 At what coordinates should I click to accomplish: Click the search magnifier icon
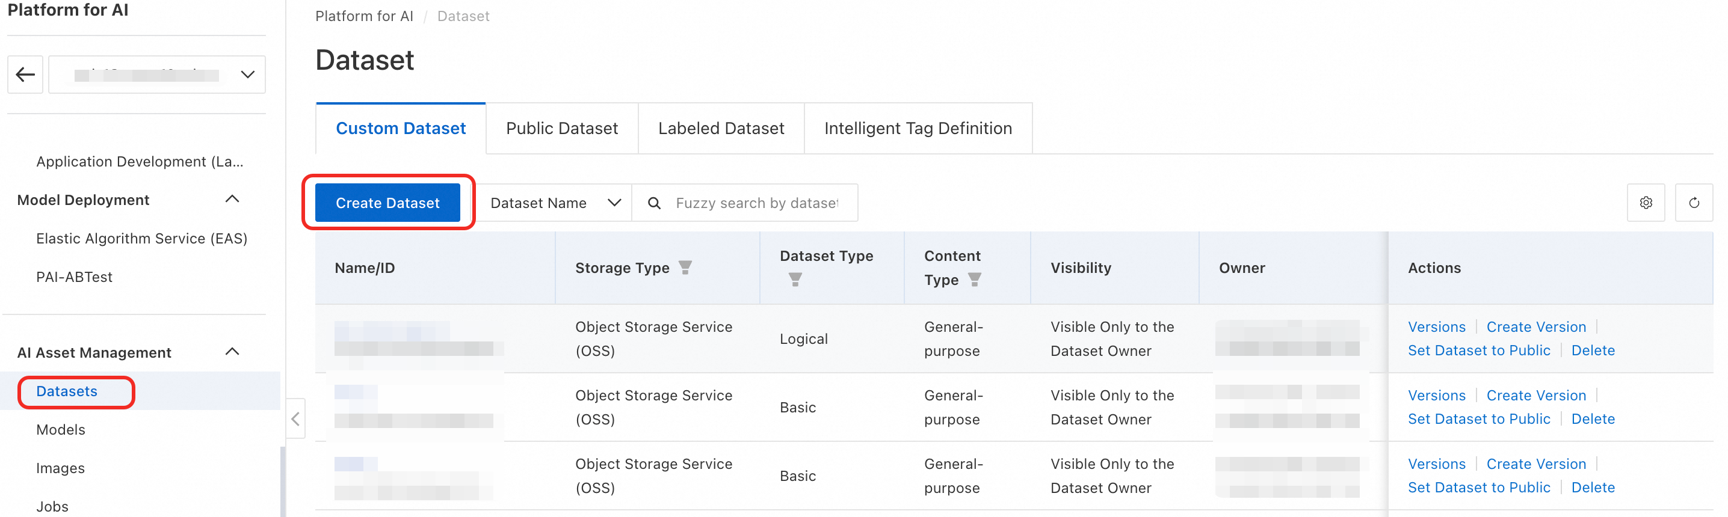(654, 203)
